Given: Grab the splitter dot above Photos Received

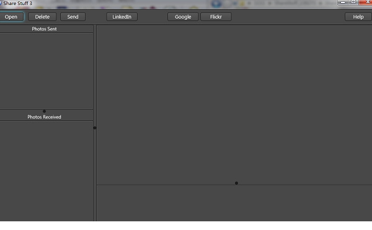Looking at the screenshot, I should pyautogui.click(x=45, y=111).
